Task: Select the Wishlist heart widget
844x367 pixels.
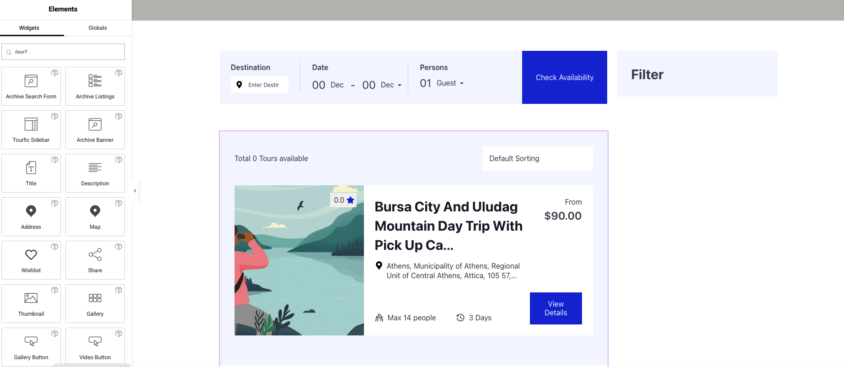Action: click(31, 260)
